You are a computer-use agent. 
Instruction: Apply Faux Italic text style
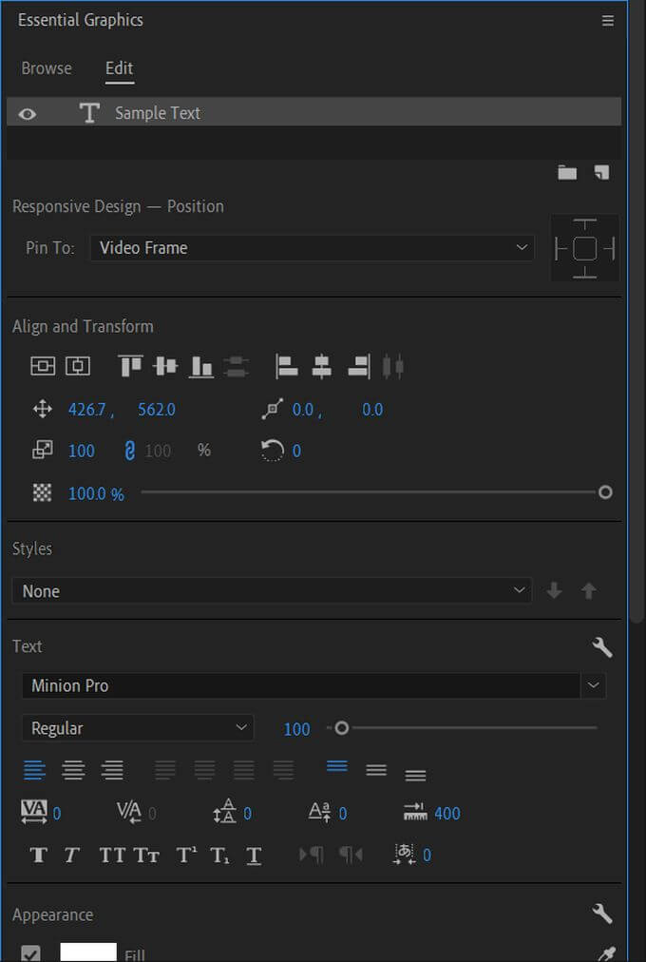[71, 855]
